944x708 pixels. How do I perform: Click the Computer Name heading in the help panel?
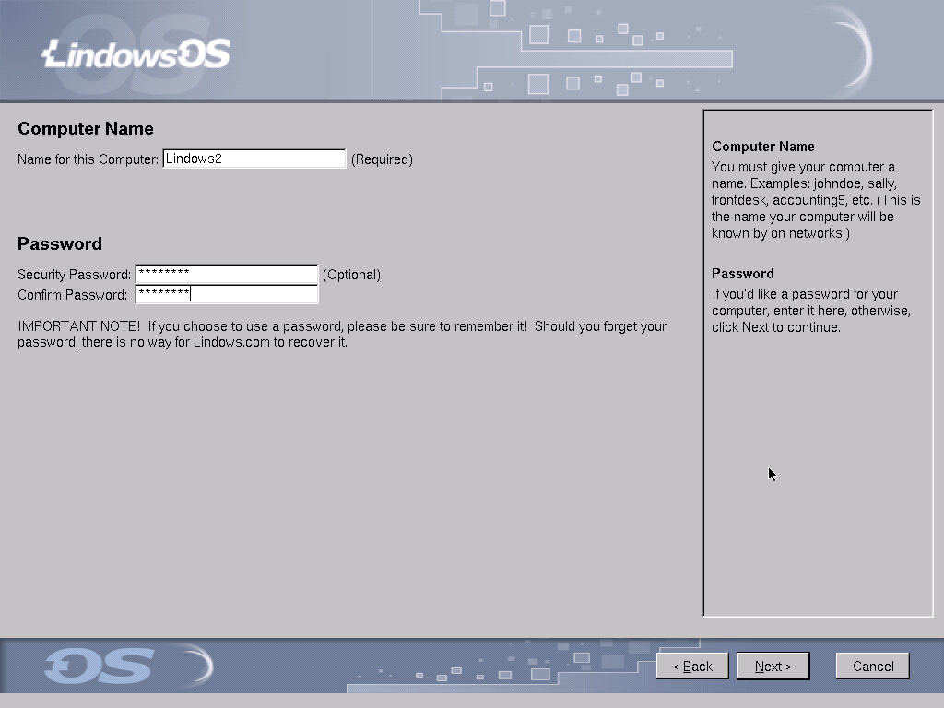[762, 147]
